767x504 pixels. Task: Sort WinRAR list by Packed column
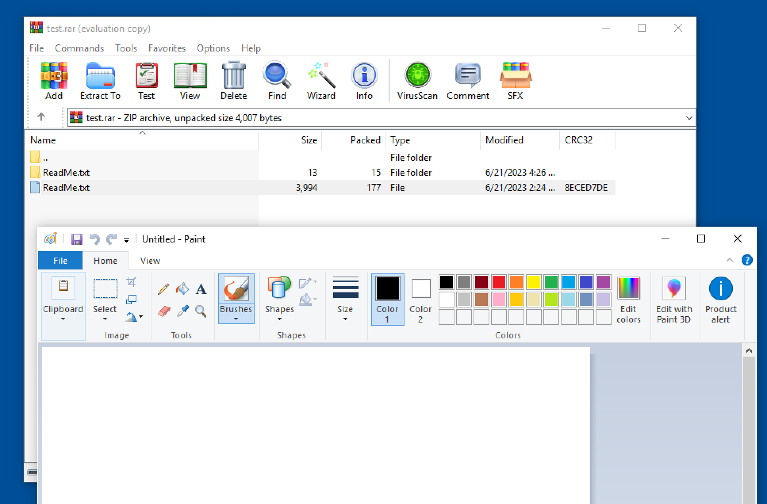coord(353,140)
